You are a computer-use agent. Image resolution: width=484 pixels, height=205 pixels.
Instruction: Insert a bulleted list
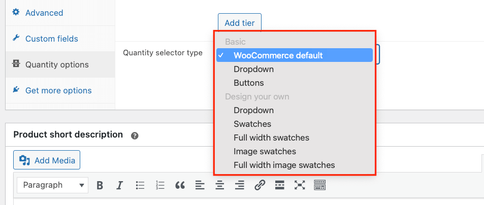140,185
